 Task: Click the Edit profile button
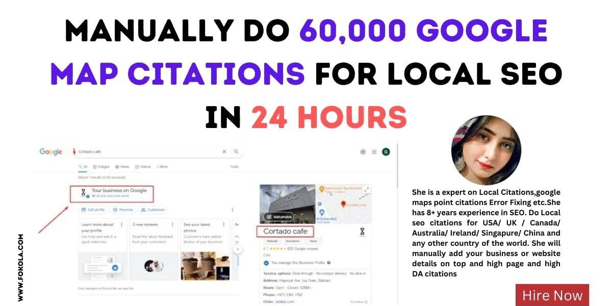click(93, 210)
